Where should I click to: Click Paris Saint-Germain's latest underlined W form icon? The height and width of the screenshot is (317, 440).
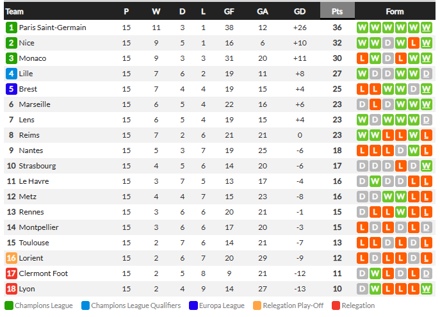(x=426, y=28)
